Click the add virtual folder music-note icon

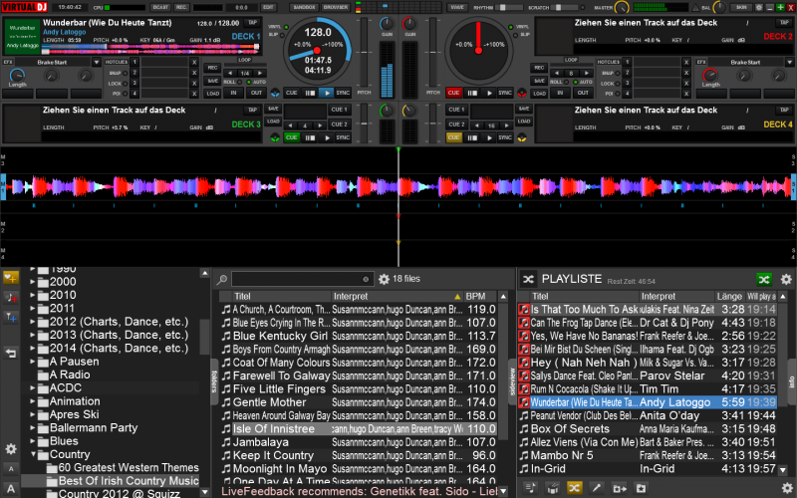[x=11, y=298]
